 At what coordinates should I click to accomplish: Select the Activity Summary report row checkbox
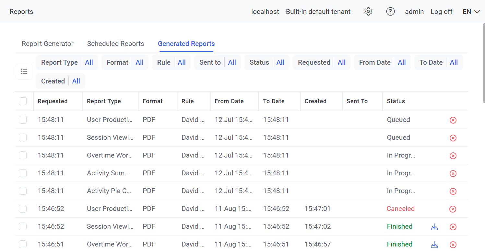point(23,173)
